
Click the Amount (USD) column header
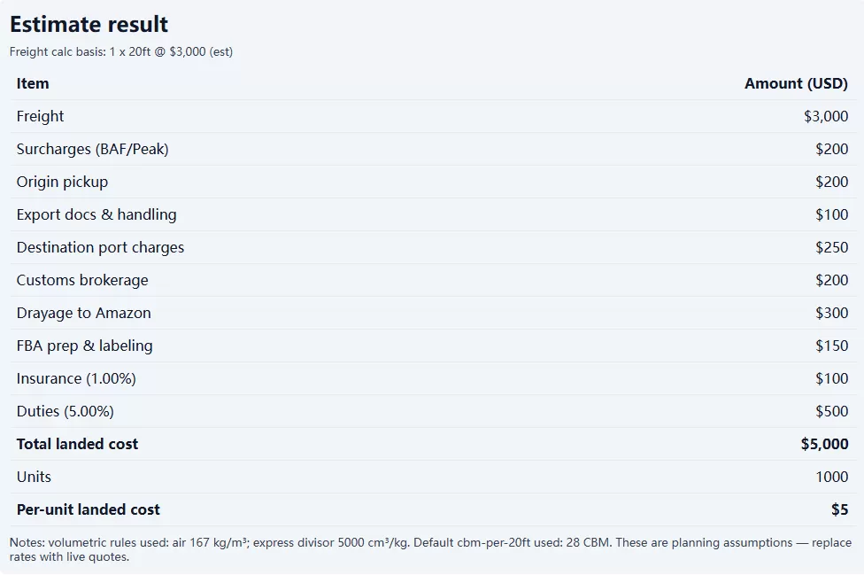coord(796,83)
